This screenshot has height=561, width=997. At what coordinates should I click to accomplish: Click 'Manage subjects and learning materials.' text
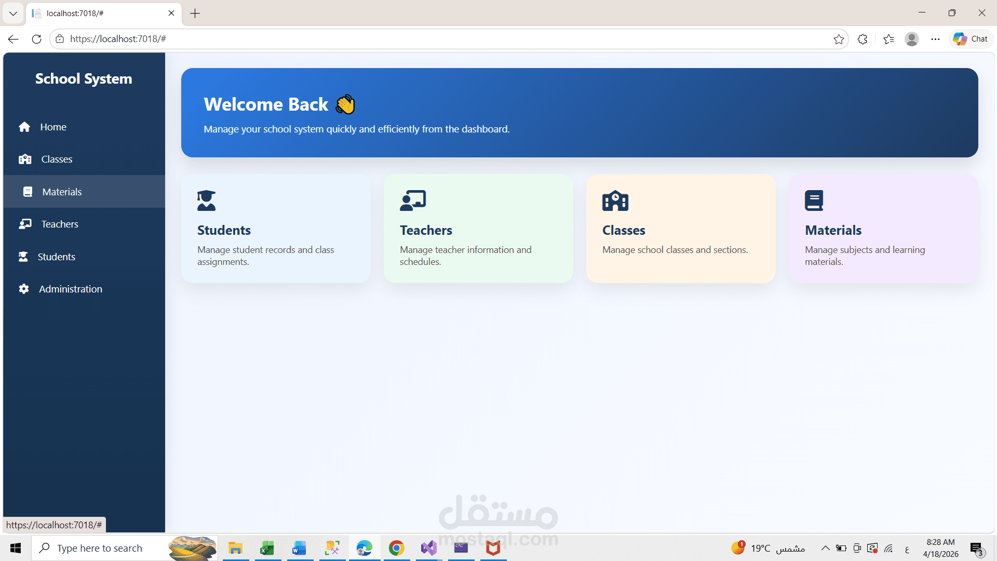point(865,256)
